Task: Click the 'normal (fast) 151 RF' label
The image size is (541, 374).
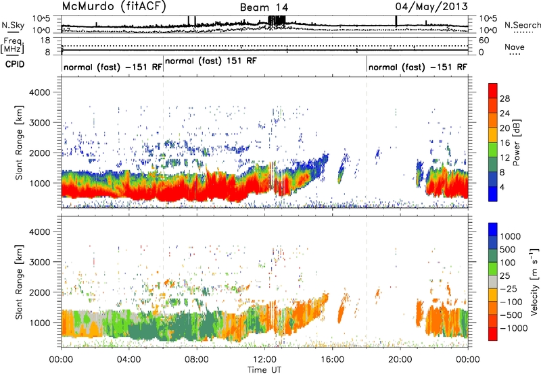Action: pos(211,61)
